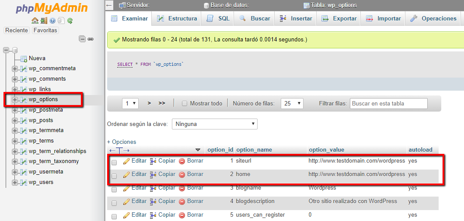Open the Número de filas dropdown
Viewport: 464px width, 221px height.
(x=292, y=103)
